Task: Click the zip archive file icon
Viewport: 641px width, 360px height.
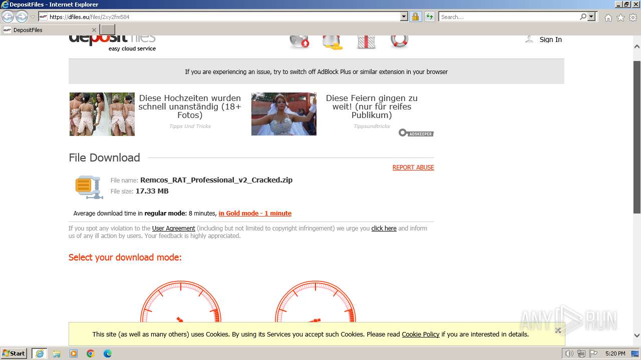Action: (89, 186)
